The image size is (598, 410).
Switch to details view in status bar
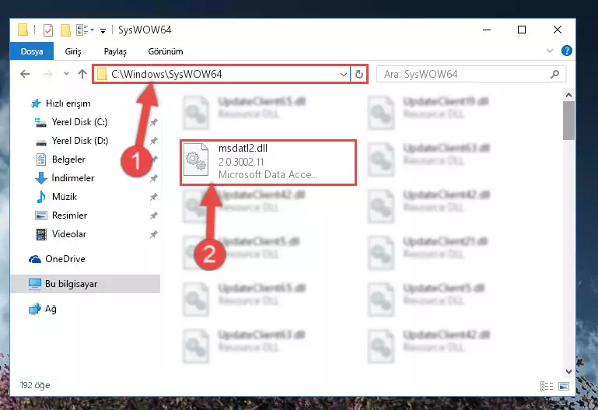click(x=547, y=387)
